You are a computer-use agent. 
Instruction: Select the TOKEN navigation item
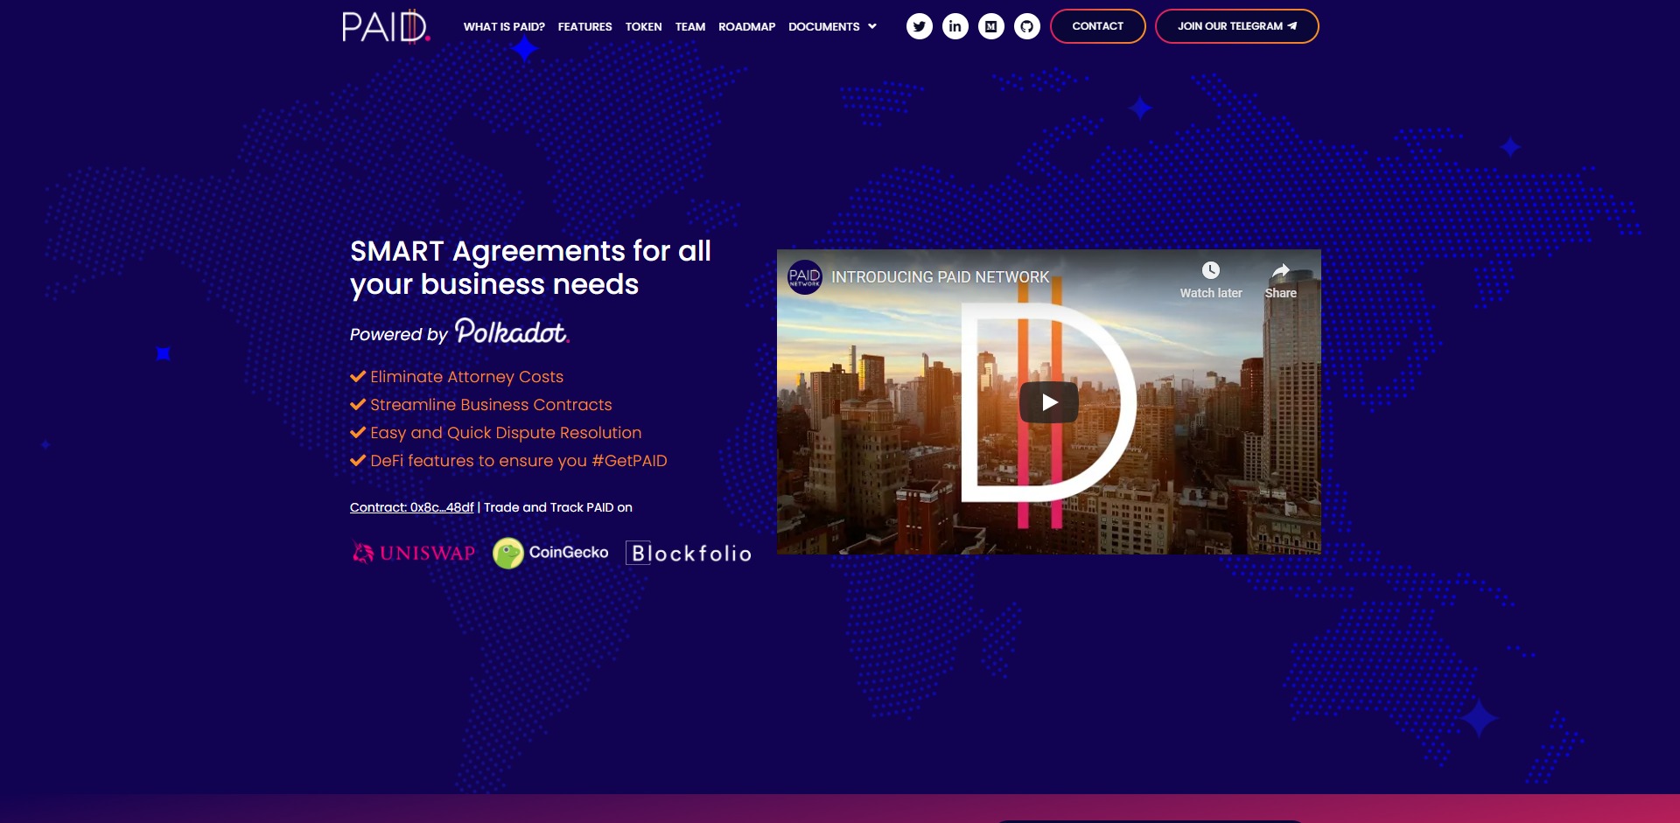coord(643,26)
